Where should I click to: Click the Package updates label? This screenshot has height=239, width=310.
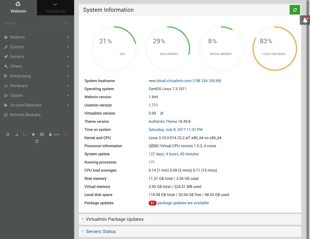pyautogui.click(x=99, y=203)
